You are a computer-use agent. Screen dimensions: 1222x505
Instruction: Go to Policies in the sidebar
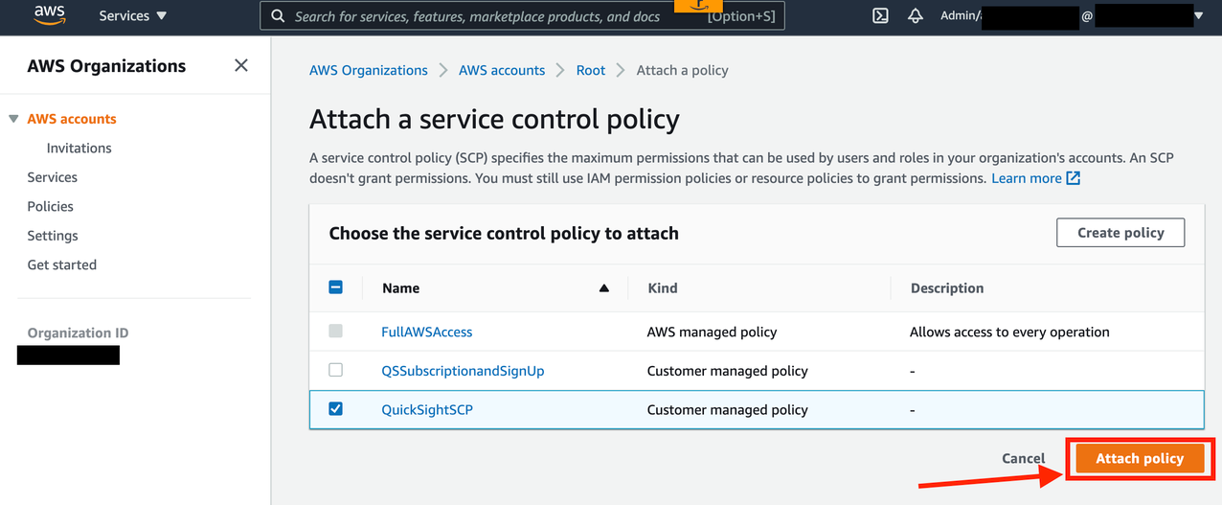coord(50,206)
